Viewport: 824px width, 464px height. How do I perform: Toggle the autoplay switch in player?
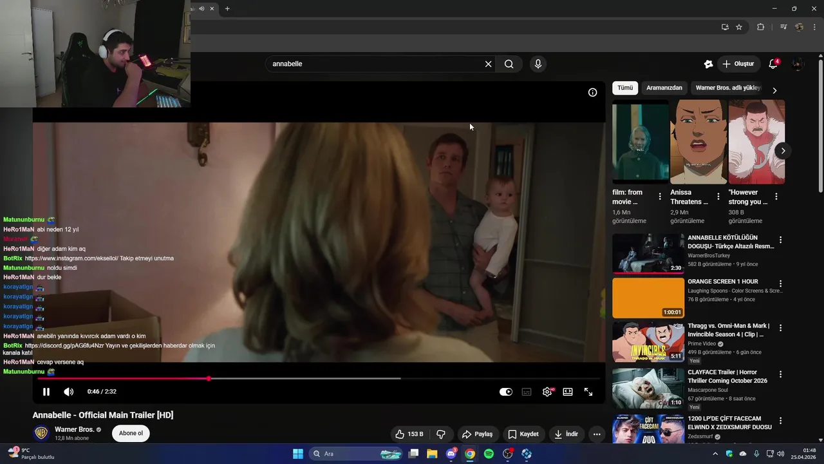coord(506,392)
